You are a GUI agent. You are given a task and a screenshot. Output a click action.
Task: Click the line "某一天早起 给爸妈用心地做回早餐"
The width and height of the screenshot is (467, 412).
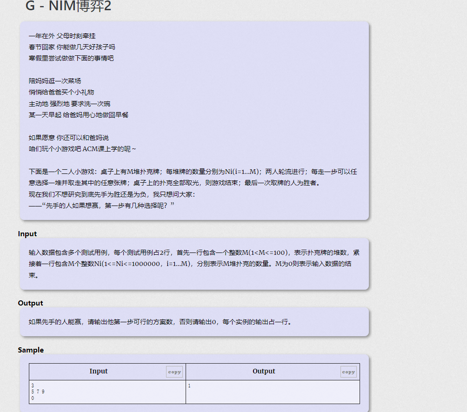[x=79, y=115]
